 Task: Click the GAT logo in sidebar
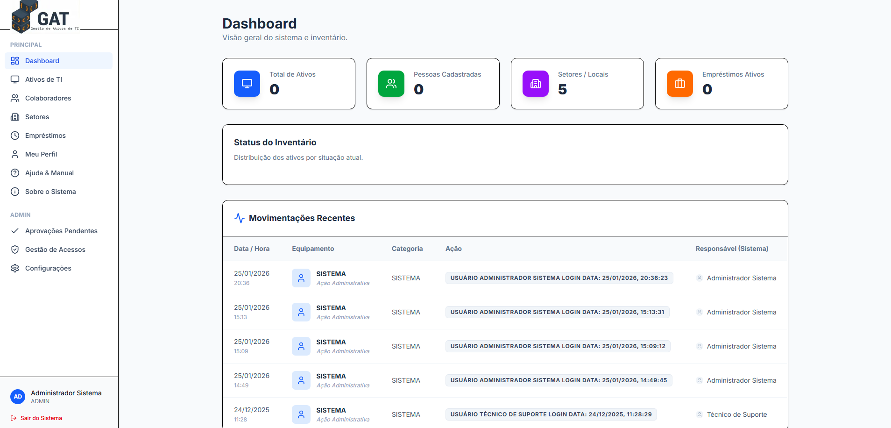(45, 17)
